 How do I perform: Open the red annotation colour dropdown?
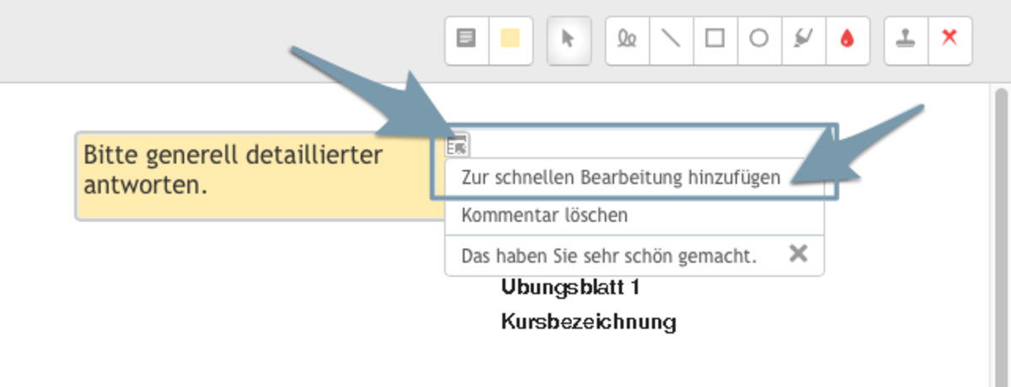848,39
